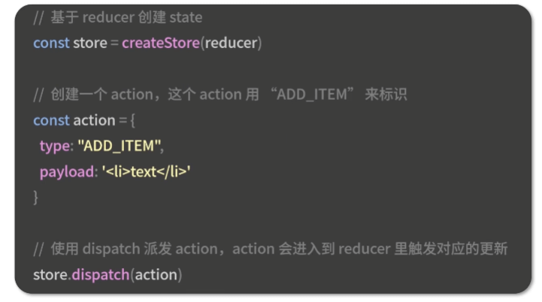
Task: Click the quoted ADD_ITEM inside the comment
Action: coord(312,95)
